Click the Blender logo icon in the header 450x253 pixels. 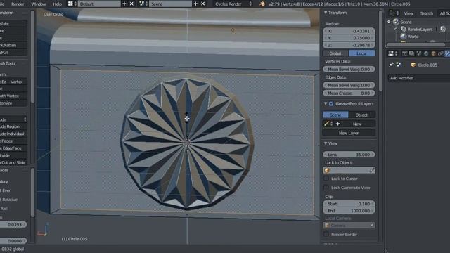pyautogui.click(x=262, y=4)
